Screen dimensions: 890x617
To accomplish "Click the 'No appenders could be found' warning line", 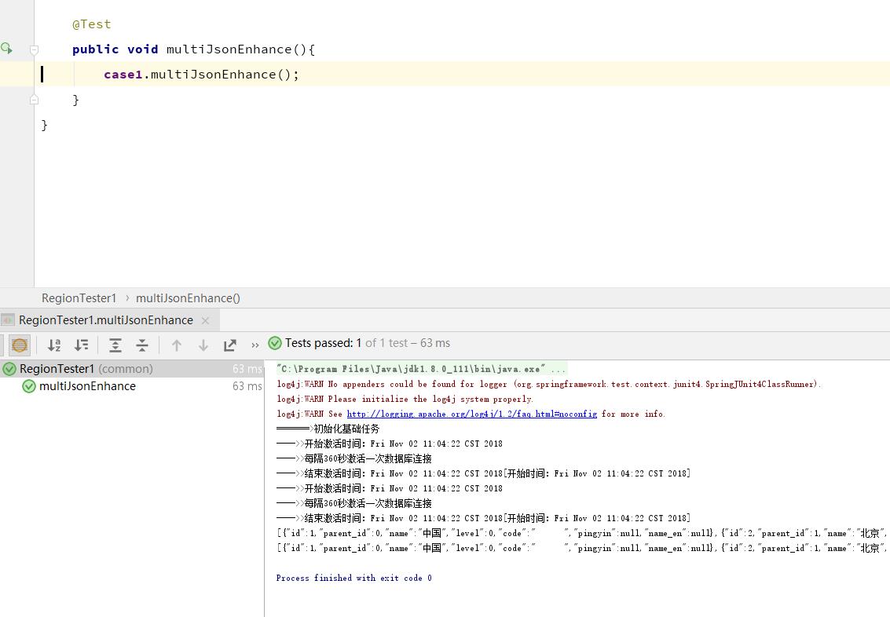I will 548,385.
